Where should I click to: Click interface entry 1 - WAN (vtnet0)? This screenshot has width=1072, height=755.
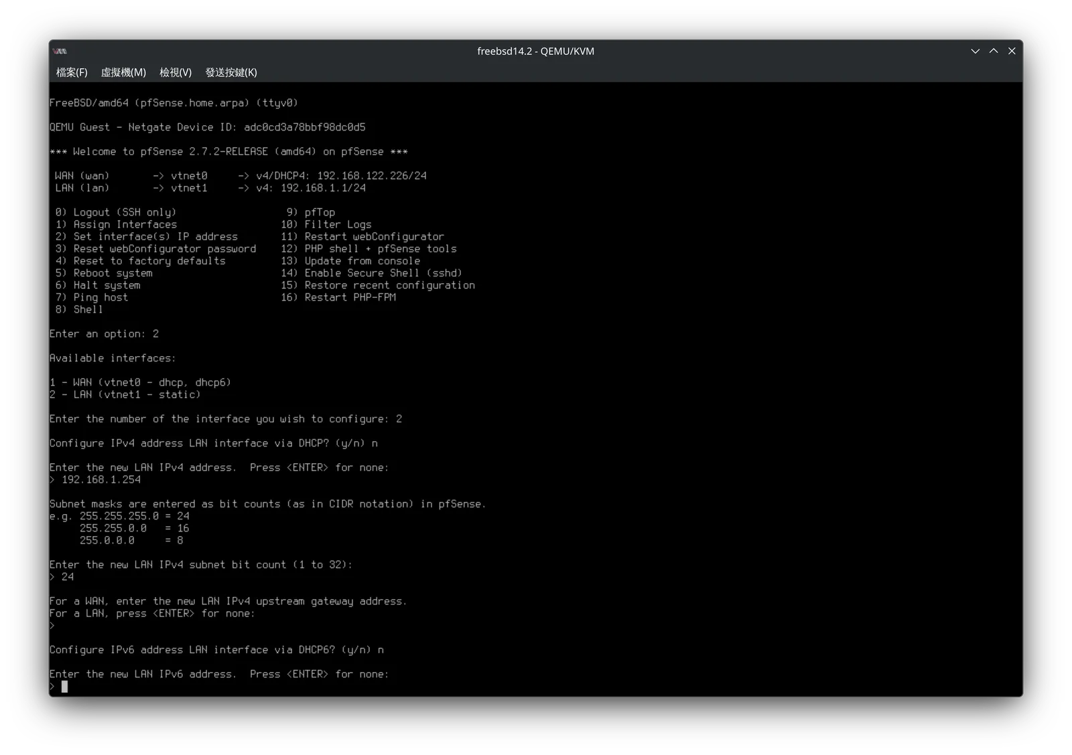click(140, 383)
